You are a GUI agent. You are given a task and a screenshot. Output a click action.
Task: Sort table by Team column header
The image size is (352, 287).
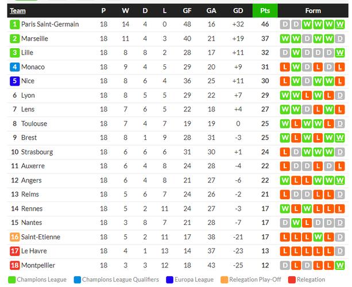point(18,11)
